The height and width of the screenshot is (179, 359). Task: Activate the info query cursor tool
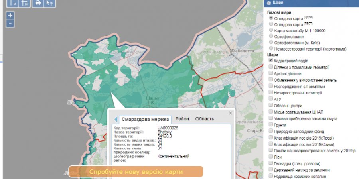pyautogui.click(x=50, y=3)
